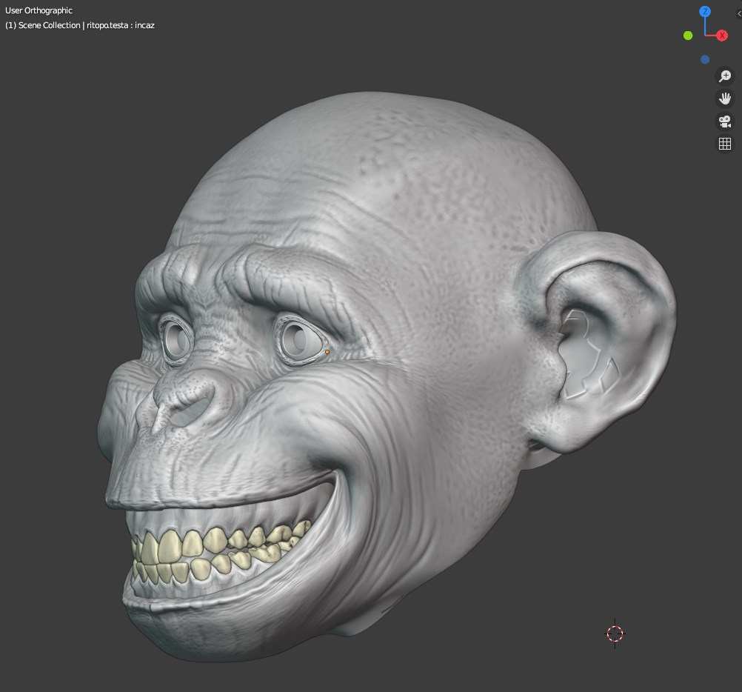
Task: Click the hand pan view icon
Action: click(x=725, y=99)
